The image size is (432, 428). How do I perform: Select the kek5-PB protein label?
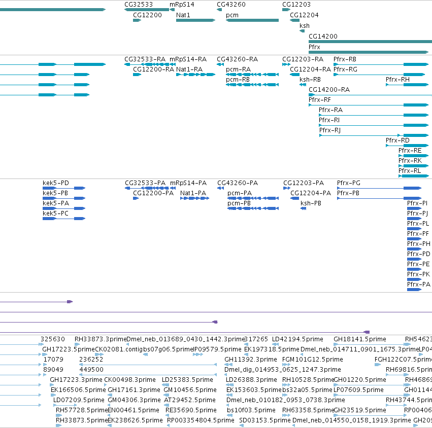(x=55, y=193)
